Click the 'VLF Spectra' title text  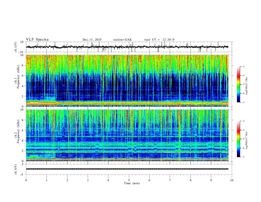coord(37,40)
